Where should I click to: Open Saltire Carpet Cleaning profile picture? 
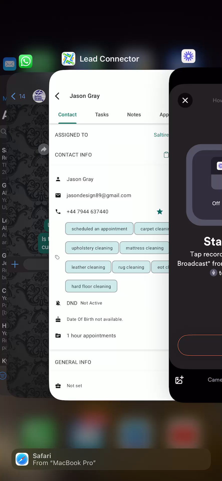click(39, 96)
